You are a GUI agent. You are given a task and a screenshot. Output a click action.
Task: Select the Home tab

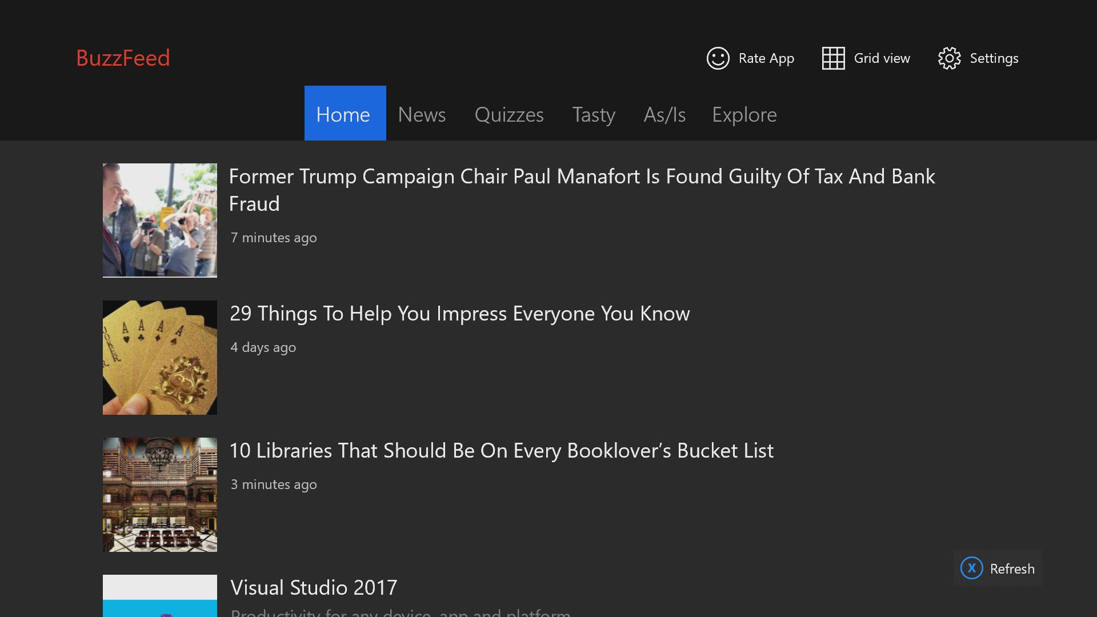pyautogui.click(x=345, y=113)
